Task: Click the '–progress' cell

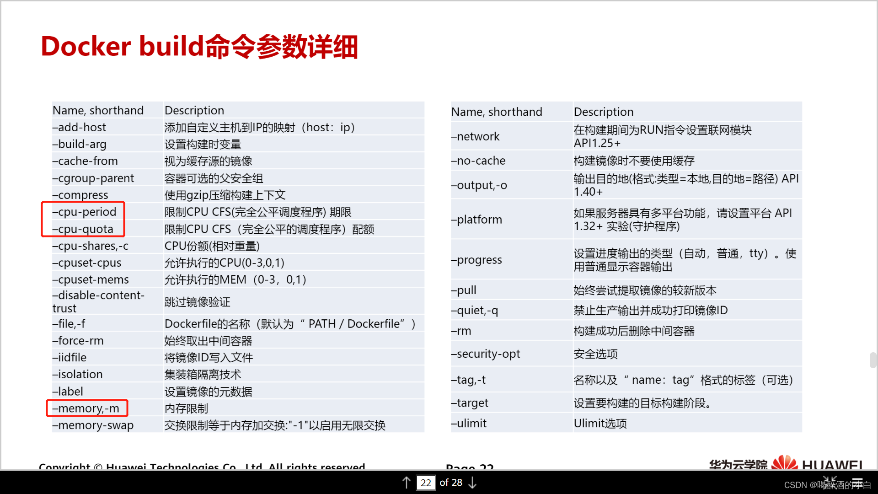Action: [512, 260]
